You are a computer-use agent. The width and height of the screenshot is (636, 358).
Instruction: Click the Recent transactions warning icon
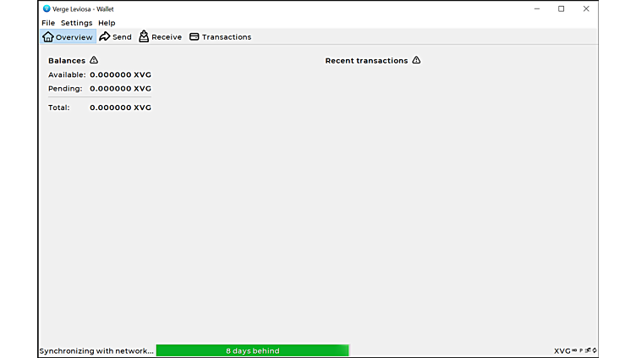416,61
